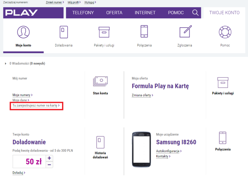Expand the 0 Wiadomości messages triangle
The height and width of the screenshot is (180, 248).
click(x=6, y=64)
